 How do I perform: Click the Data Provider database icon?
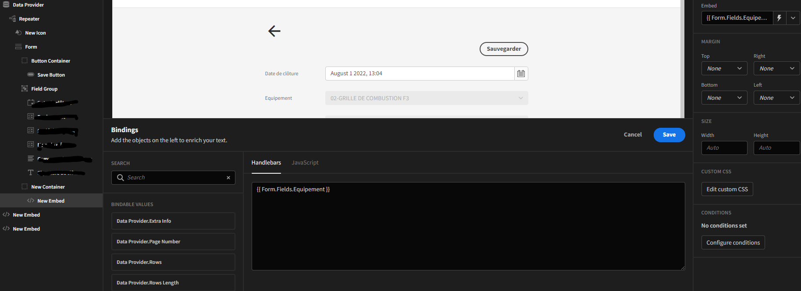tap(6, 4)
